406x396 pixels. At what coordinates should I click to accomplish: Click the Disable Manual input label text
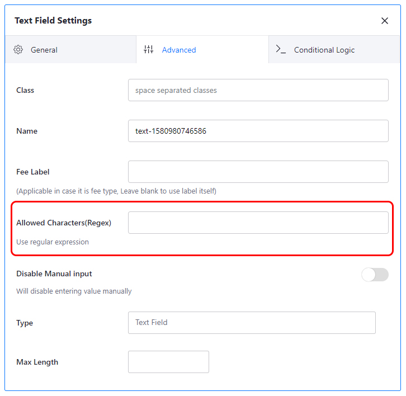54,274
